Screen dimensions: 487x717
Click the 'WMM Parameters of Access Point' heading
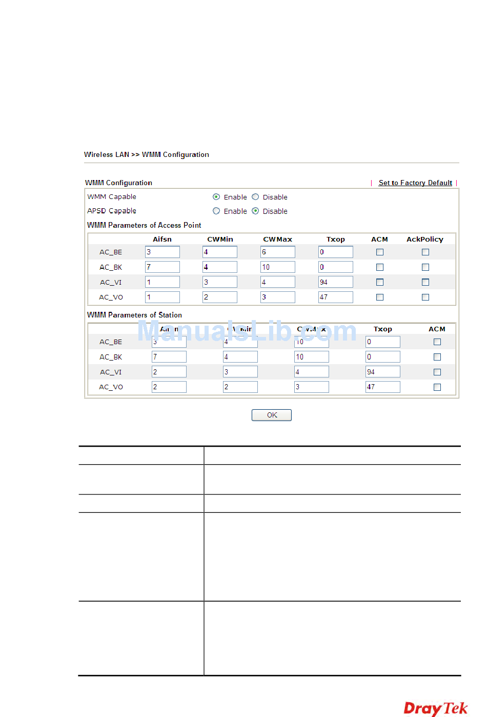point(144,225)
